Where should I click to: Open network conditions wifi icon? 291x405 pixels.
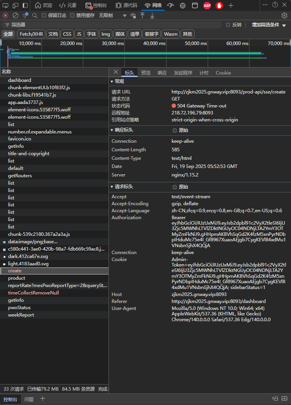133,16
